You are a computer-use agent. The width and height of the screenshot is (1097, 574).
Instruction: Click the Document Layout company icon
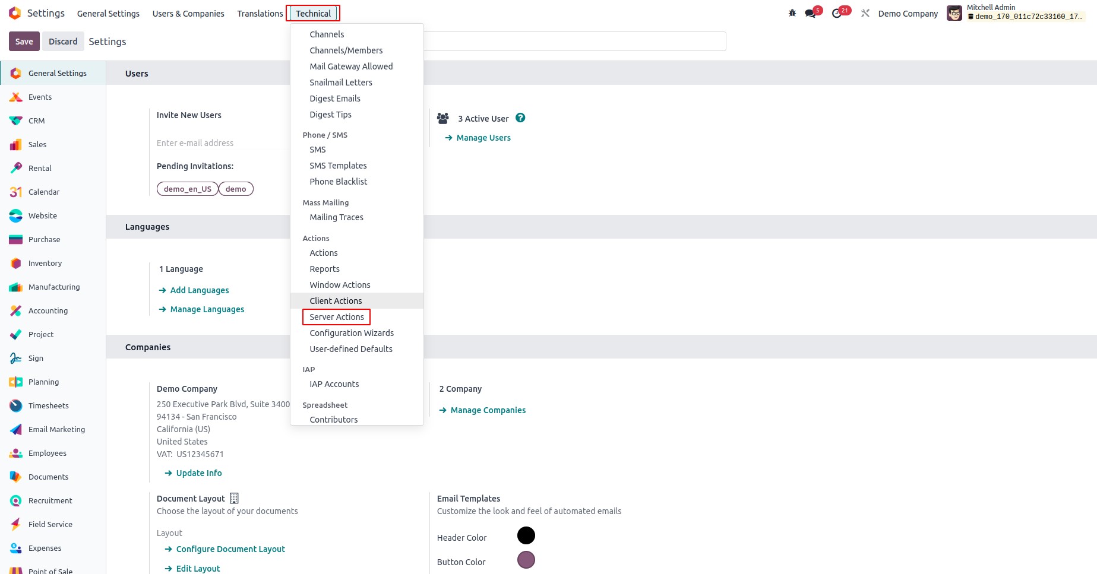[234, 498]
